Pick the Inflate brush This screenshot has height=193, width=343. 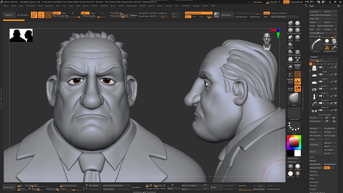click(290, 38)
